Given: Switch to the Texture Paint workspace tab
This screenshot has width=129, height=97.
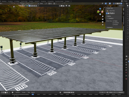Looking at the screenshot, I should point(24,1).
